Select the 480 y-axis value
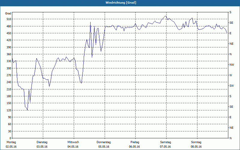This screenshot has height=150, width=240. click(x=9, y=26)
